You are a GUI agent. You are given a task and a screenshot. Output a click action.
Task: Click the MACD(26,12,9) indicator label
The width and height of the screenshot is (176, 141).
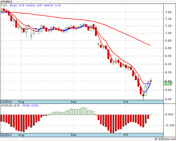(x=10, y=106)
